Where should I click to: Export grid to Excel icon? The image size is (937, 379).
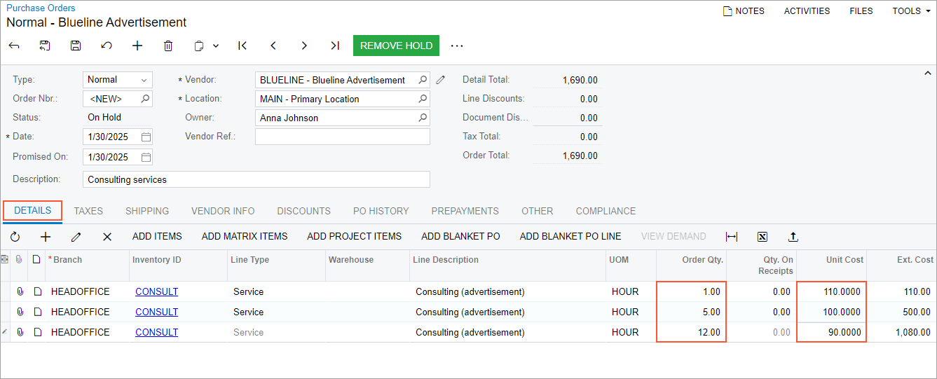click(762, 237)
